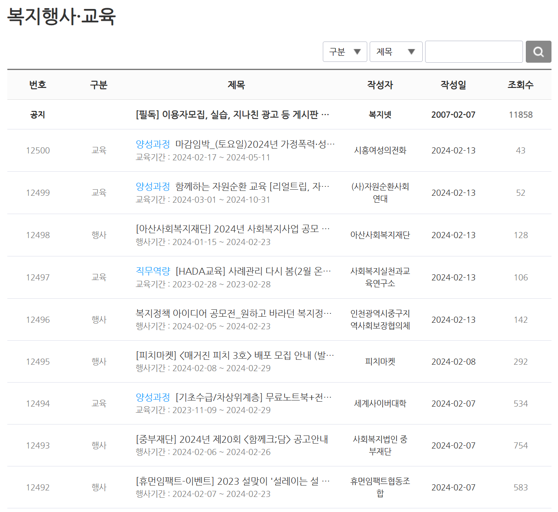
Task: Click the magnifier search button
Action: (538, 52)
